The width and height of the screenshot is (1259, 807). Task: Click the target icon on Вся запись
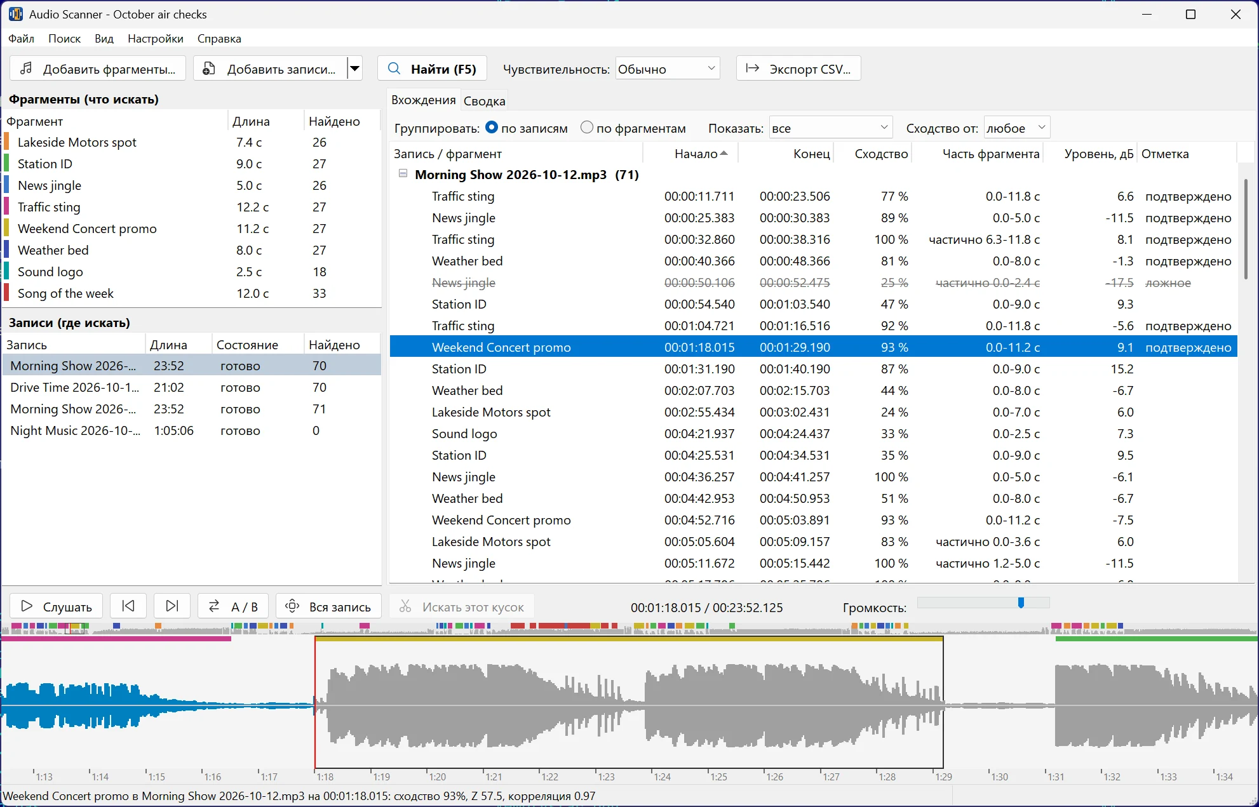pyautogui.click(x=292, y=606)
